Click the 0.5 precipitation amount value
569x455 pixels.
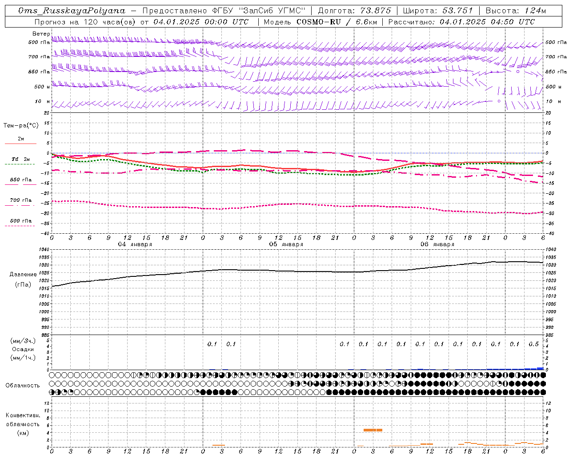pos(533,344)
